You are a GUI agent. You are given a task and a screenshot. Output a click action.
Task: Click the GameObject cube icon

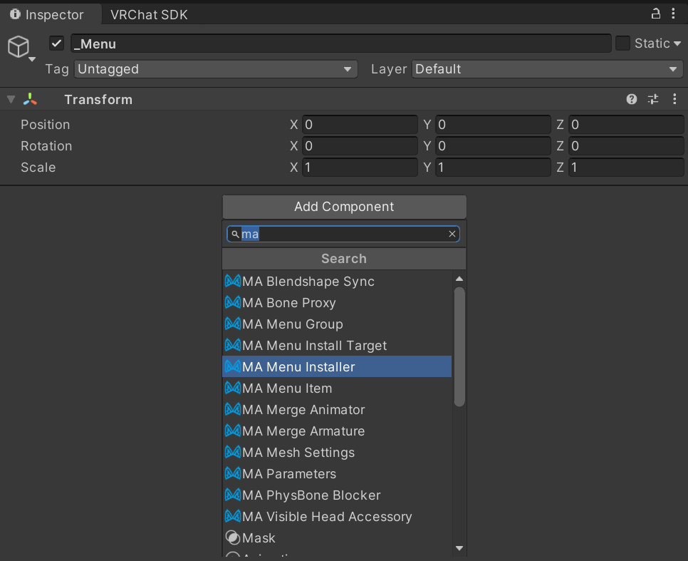coord(19,46)
